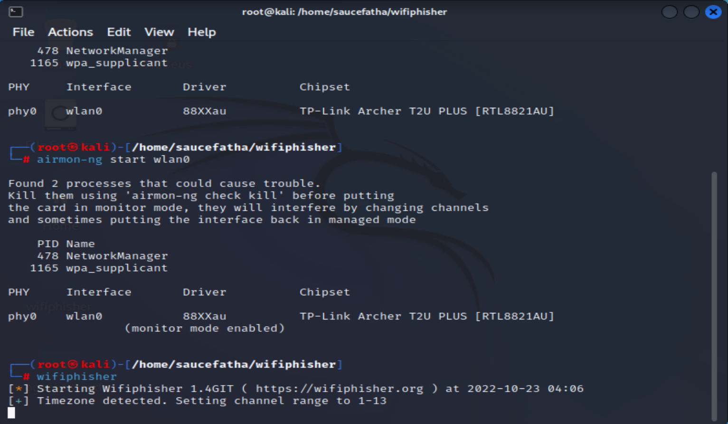Open the File menu
The image size is (728, 424).
[x=22, y=32]
